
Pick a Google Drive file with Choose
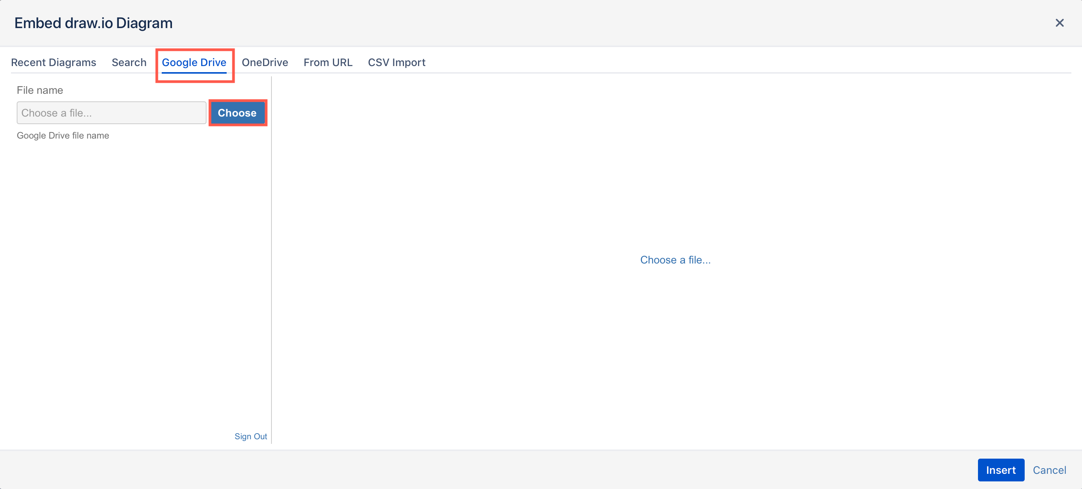coord(237,113)
